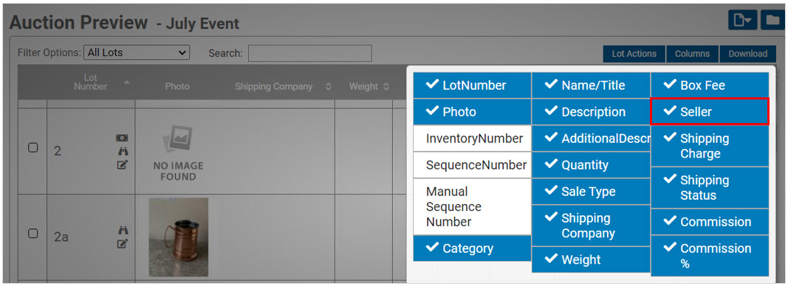Toggle the Photo column off
Screen dimensions: 788x286
(x=472, y=112)
